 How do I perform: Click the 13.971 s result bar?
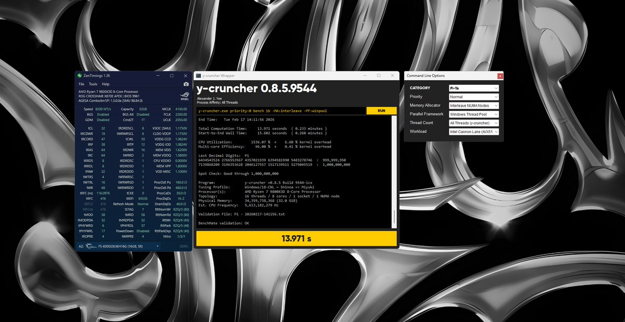point(296,238)
